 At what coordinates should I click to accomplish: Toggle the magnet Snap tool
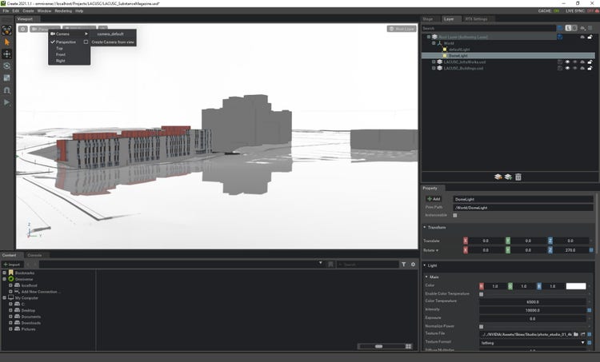pyautogui.click(x=7, y=90)
